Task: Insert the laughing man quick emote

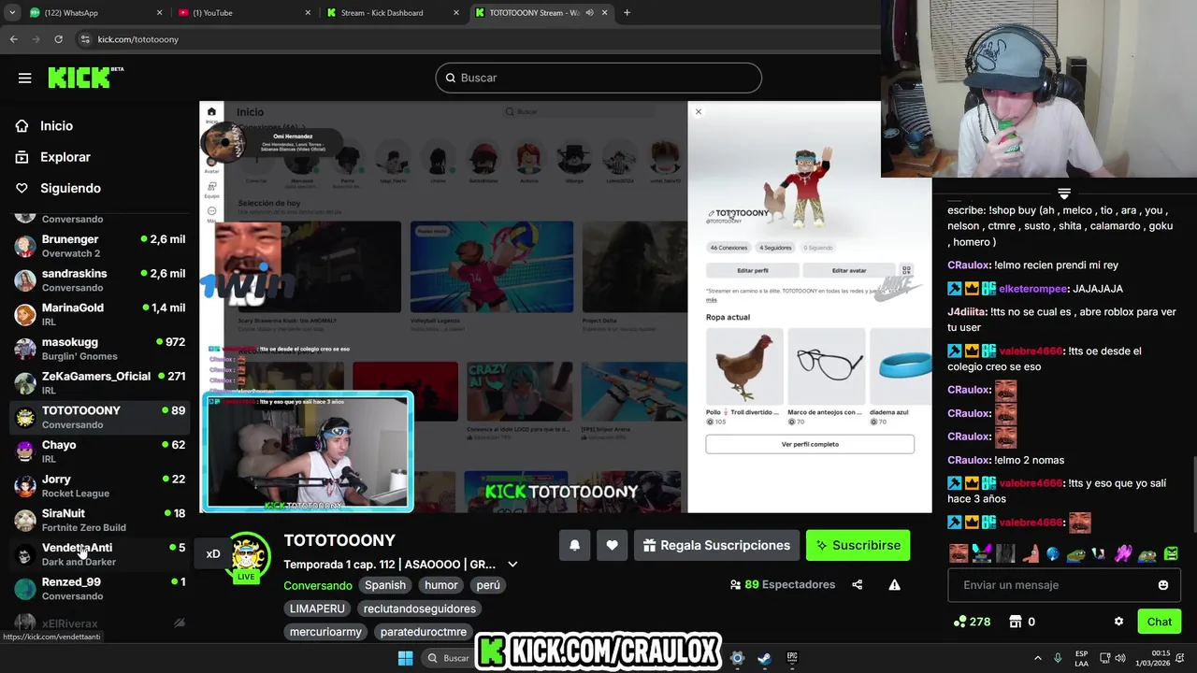Action: point(959,553)
